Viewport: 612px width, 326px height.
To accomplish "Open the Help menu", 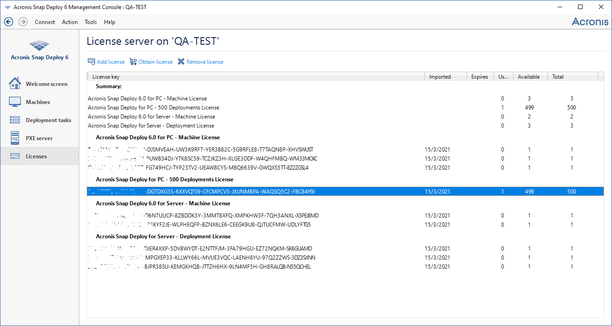I will (x=110, y=22).
